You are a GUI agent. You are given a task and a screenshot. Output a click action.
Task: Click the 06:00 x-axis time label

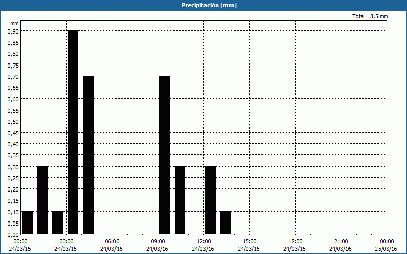(x=112, y=242)
